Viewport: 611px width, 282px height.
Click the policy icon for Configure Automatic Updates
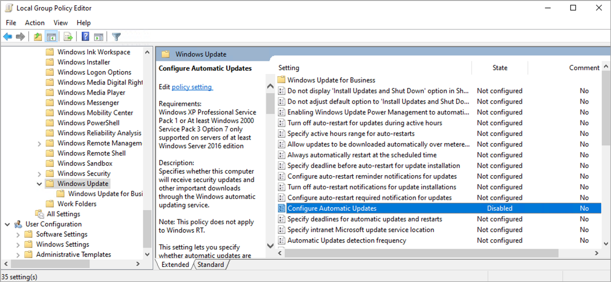pos(281,208)
